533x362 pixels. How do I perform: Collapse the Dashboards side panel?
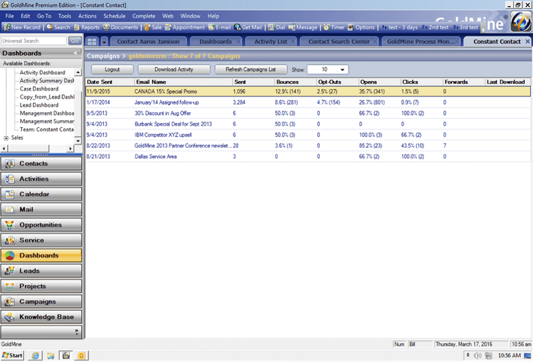(x=76, y=53)
